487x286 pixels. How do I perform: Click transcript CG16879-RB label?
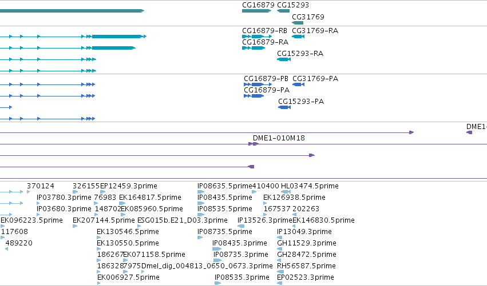[x=264, y=31]
